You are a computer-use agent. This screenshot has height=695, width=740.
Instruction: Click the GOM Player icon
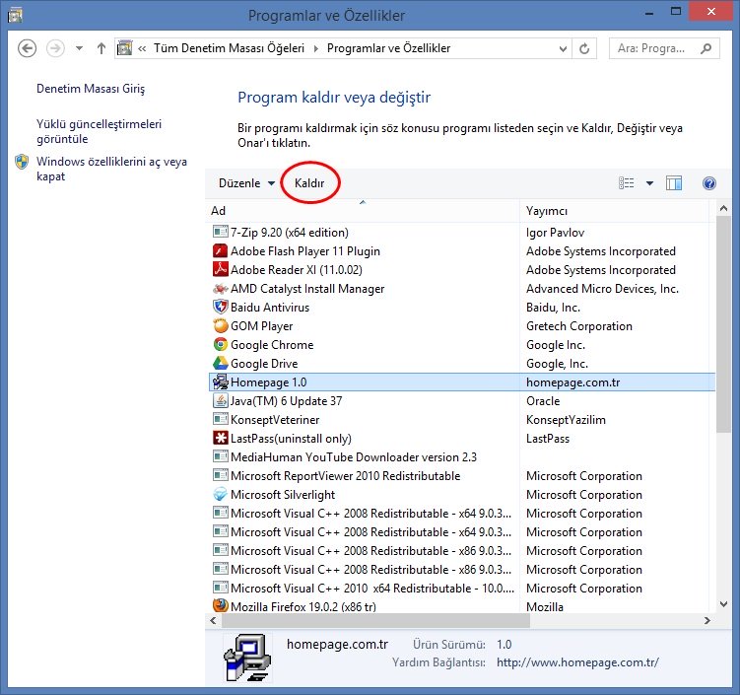click(x=220, y=325)
